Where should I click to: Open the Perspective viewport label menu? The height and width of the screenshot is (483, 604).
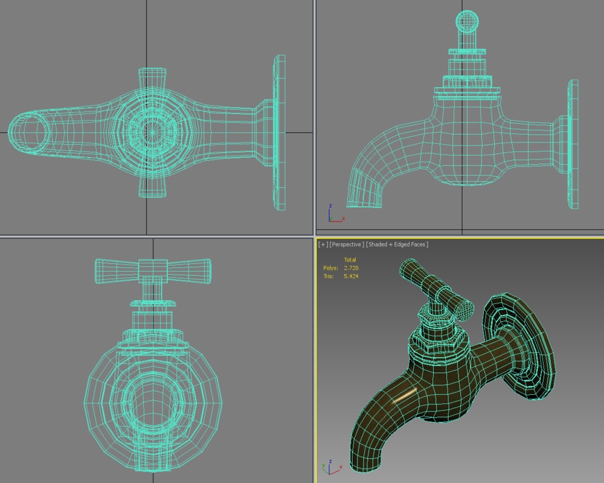345,245
